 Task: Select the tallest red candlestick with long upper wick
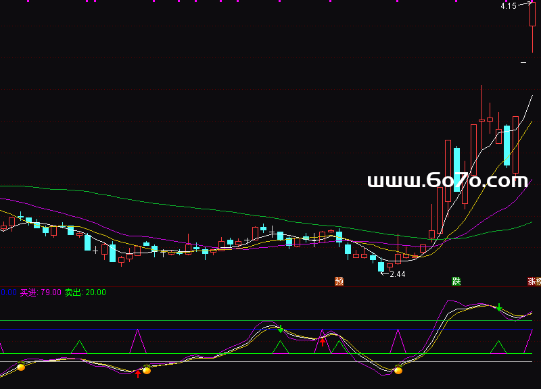(481, 120)
